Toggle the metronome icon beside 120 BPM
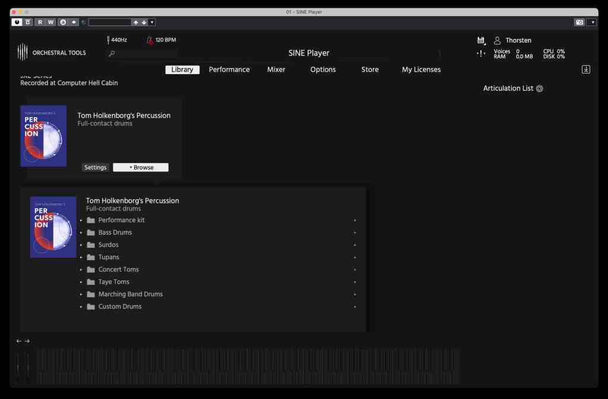 [x=150, y=40]
